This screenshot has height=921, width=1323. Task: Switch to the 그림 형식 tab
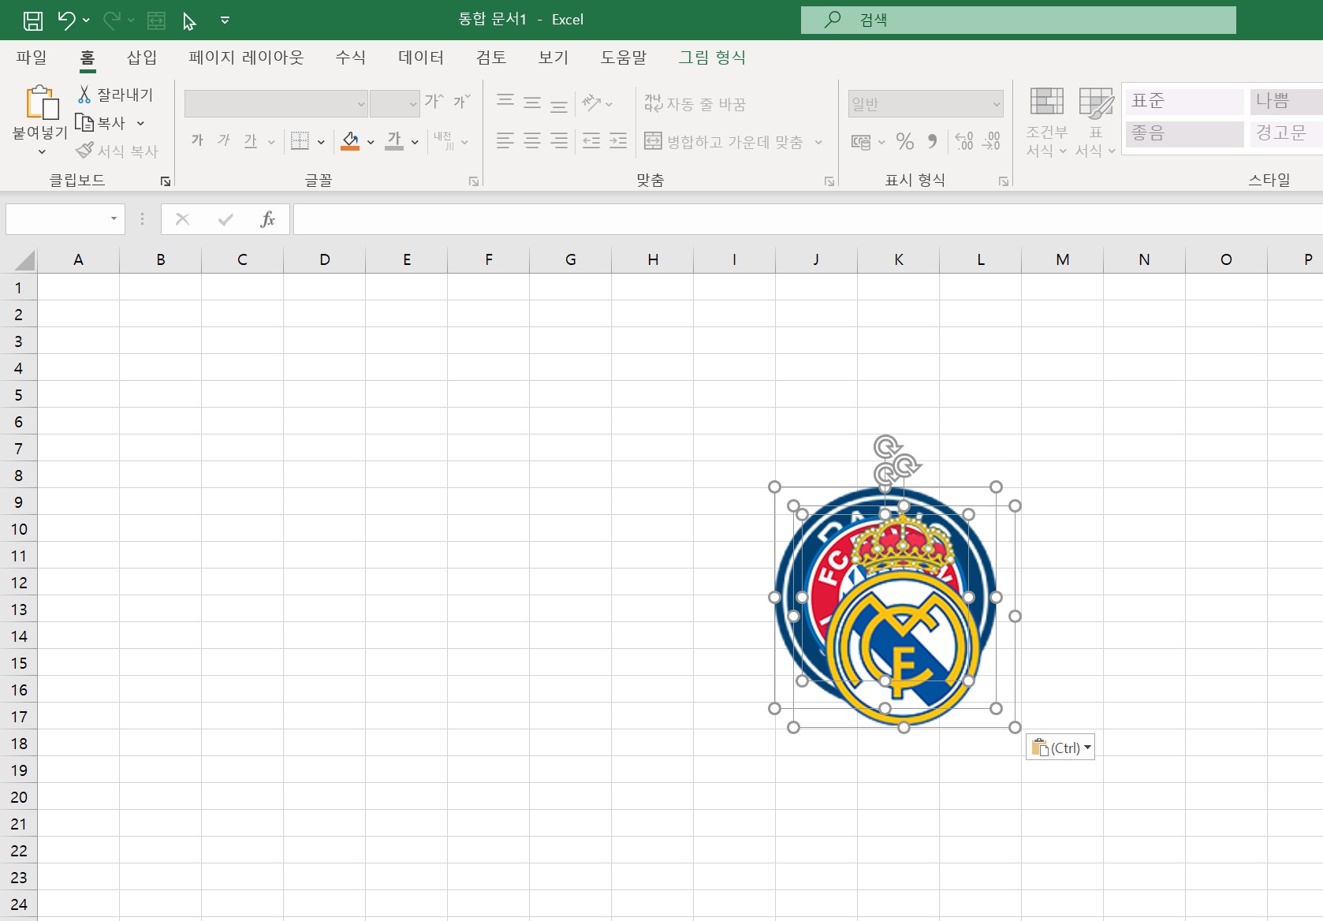click(x=712, y=57)
